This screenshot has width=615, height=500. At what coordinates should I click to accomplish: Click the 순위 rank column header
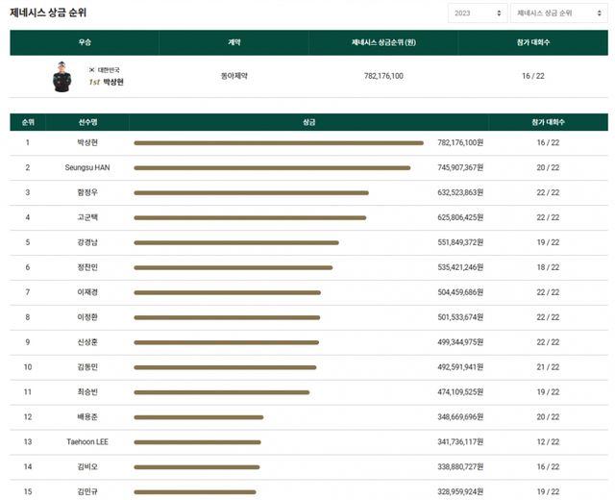28,122
